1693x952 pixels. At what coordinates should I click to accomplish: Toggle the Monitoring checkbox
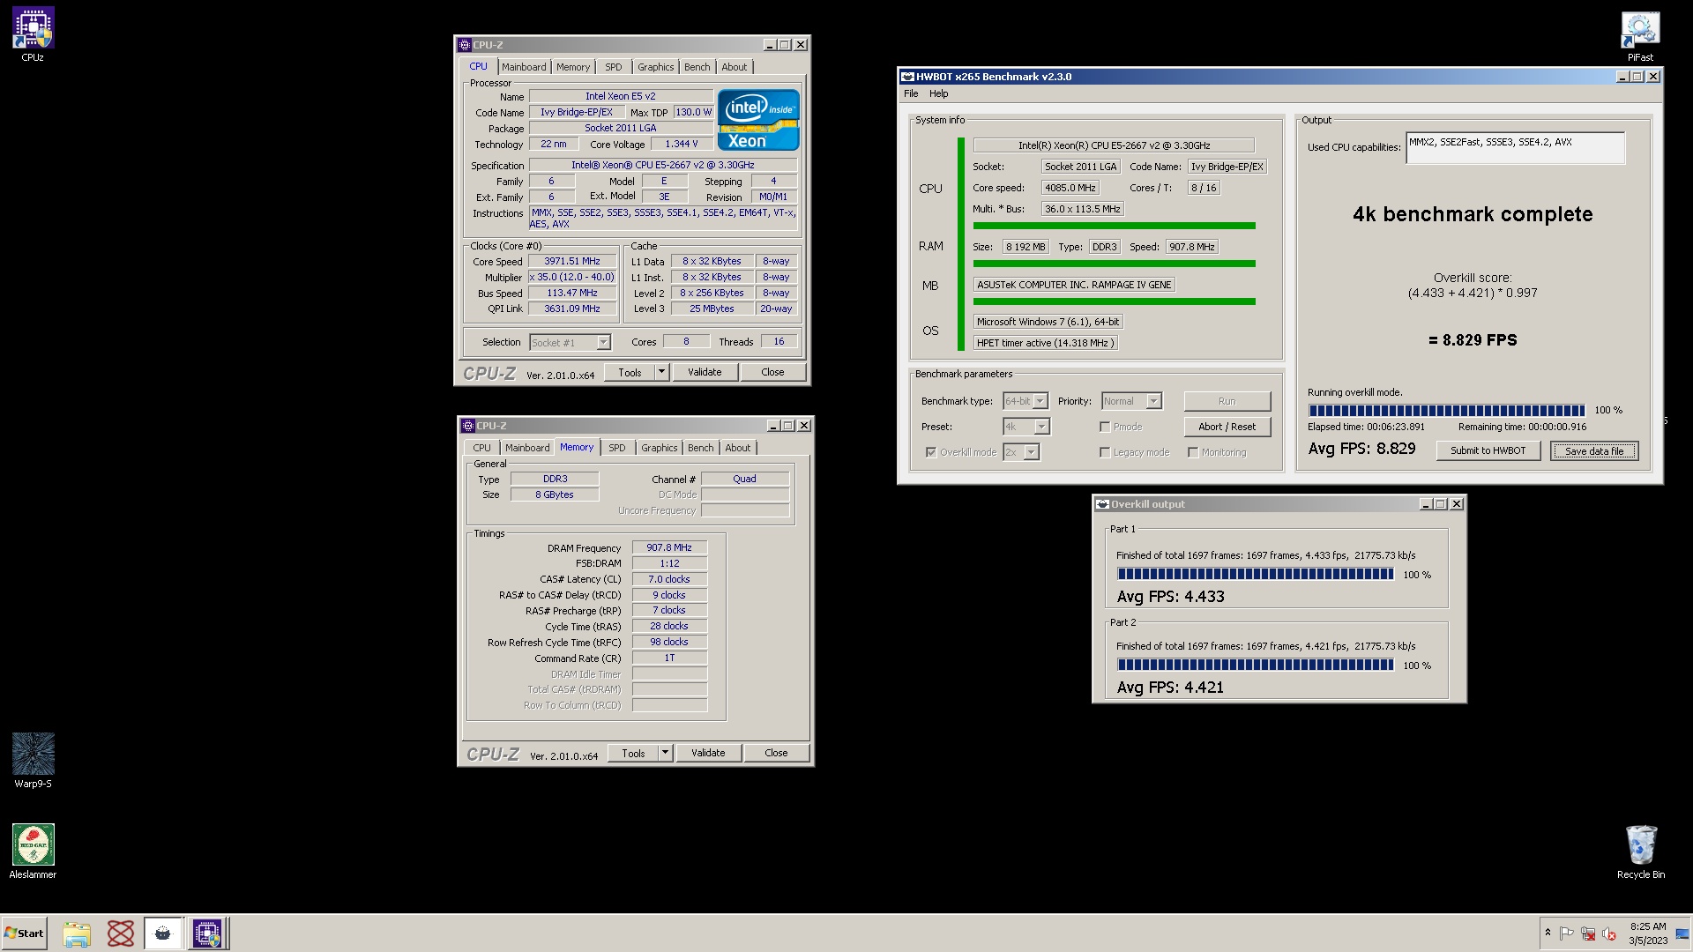(1193, 452)
